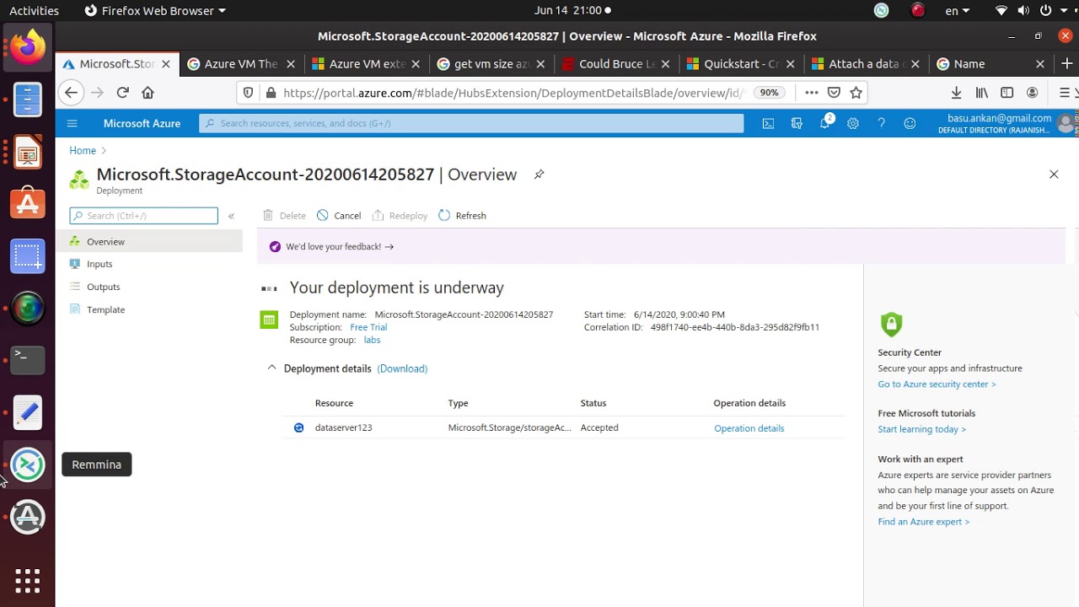Toggle Firefox sidebar view
The height and width of the screenshot is (607, 1079).
(1007, 93)
